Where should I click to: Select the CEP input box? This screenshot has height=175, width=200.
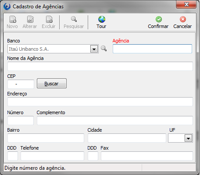(21, 84)
